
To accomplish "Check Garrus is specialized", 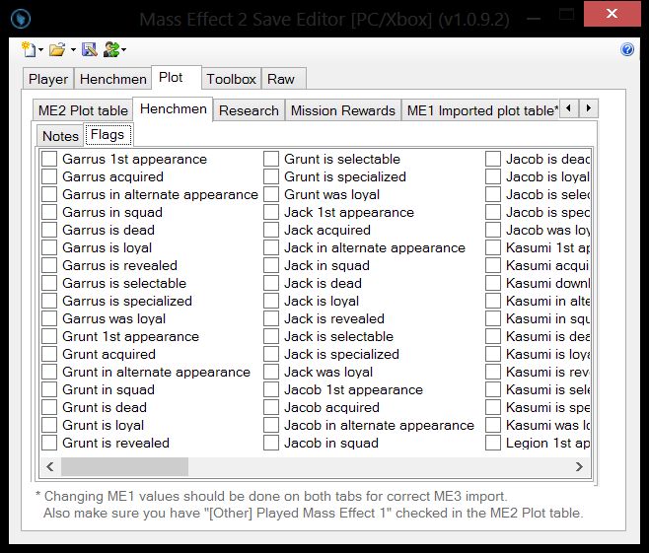I will click(49, 301).
